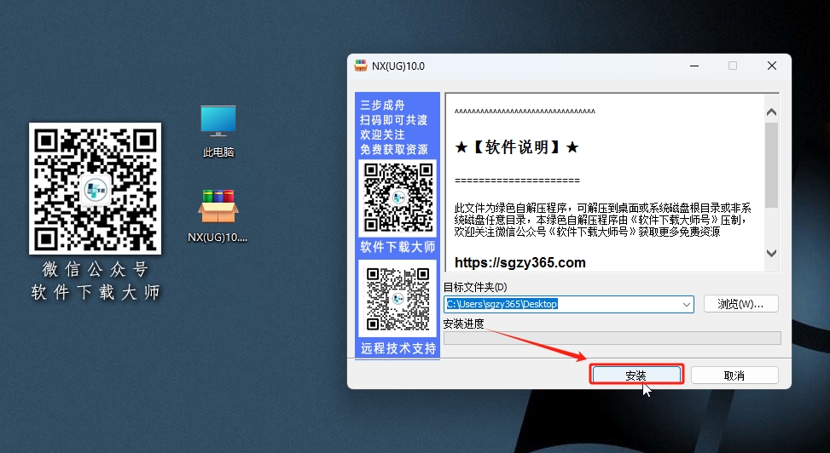Click the 安装 install button
Viewport: 830px width, 453px height.
pyautogui.click(x=637, y=375)
